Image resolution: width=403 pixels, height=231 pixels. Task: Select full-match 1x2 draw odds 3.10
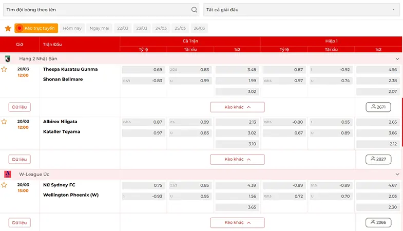(237, 144)
